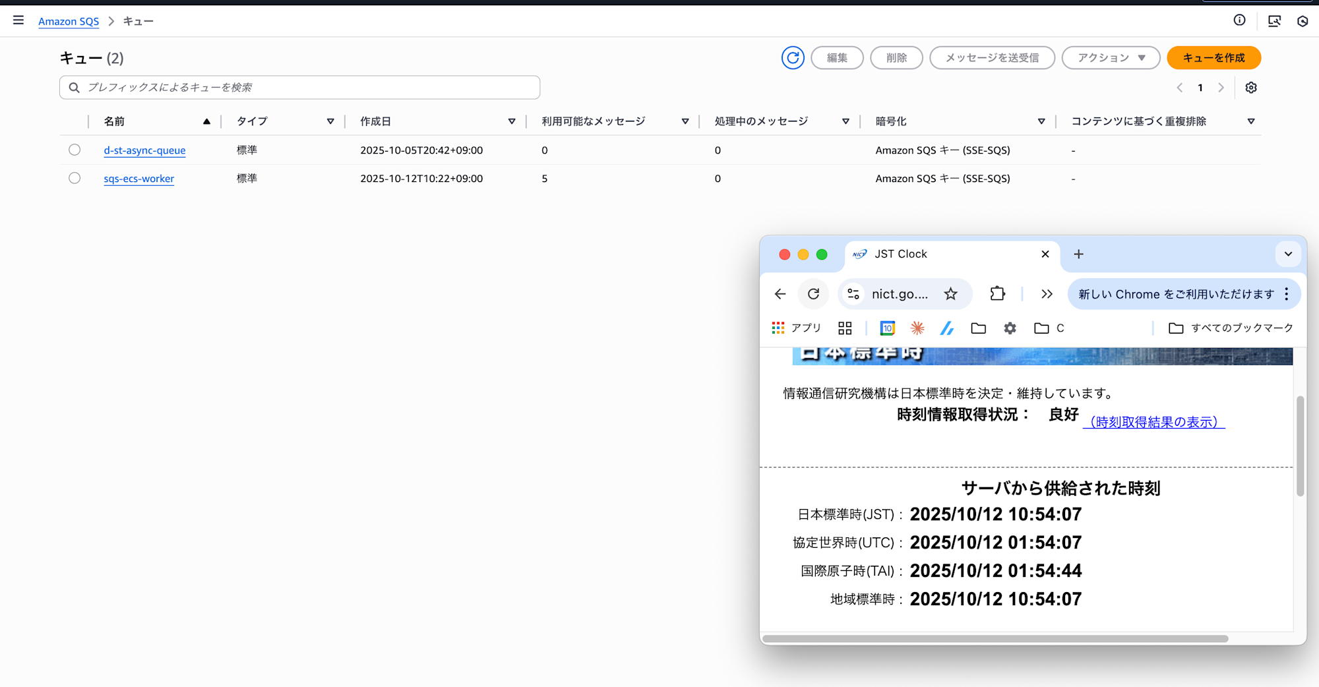The width and height of the screenshot is (1319, 687).
Task: Open the Chrome three-dot menu
Action: click(x=1287, y=294)
